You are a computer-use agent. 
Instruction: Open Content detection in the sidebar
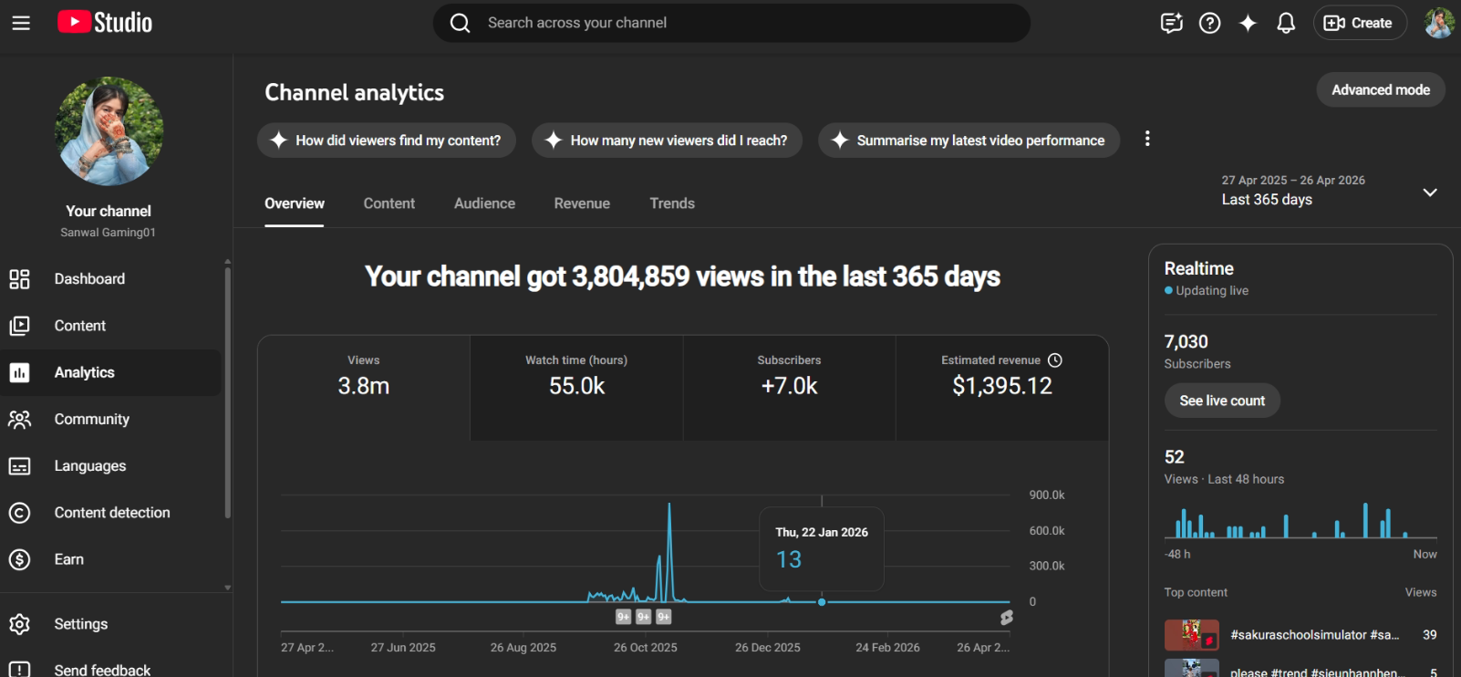coord(110,513)
